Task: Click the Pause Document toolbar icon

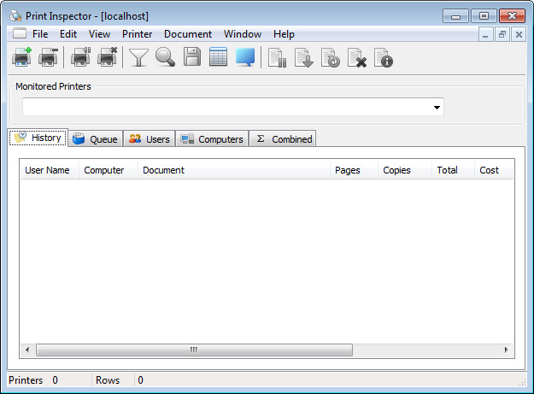Action: tap(277, 57)
